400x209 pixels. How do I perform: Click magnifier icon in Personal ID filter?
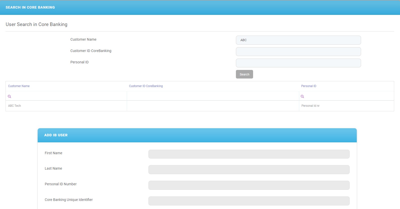[302, 96]
